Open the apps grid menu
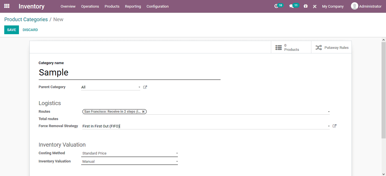Screen dimensions: 386x176 click(x=6, y=6)
